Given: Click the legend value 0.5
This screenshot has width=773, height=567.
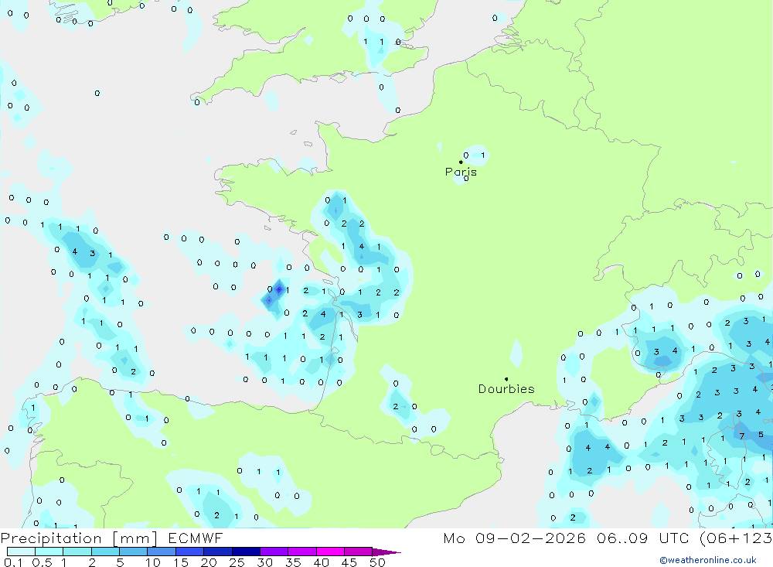Looking at the screenshot, I should (42, 562).
